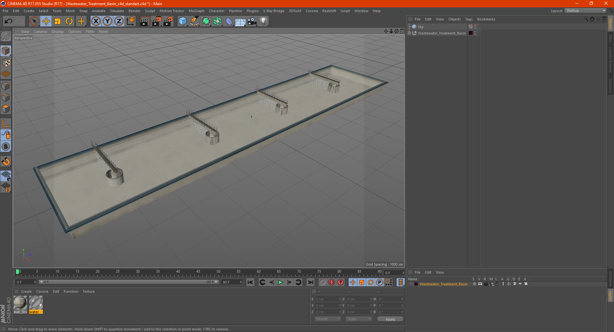
Task: Toggle Sky visibility dots
Action: tap(475, 27)
